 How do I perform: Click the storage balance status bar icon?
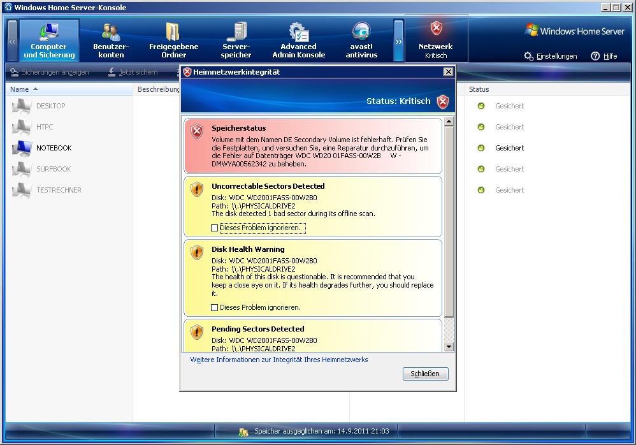point(243,432)
